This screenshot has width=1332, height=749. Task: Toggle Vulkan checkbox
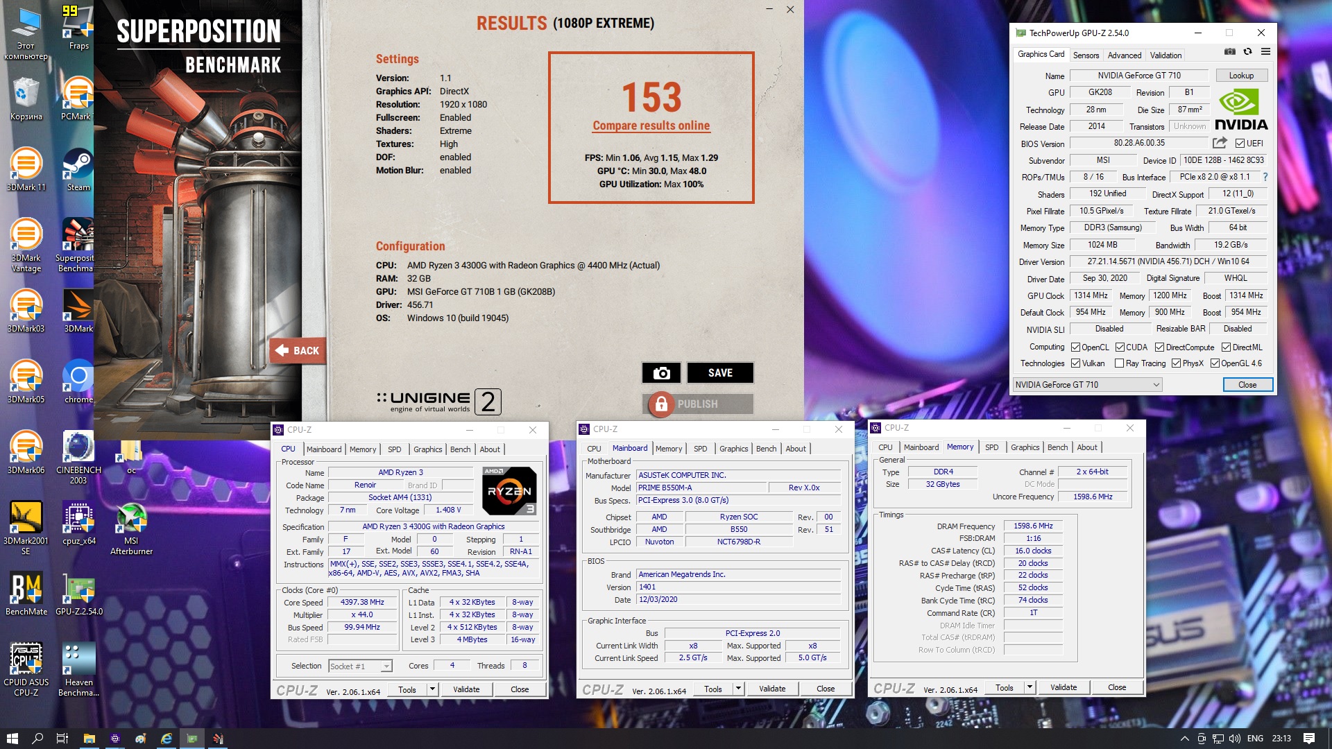(1075, 363)
